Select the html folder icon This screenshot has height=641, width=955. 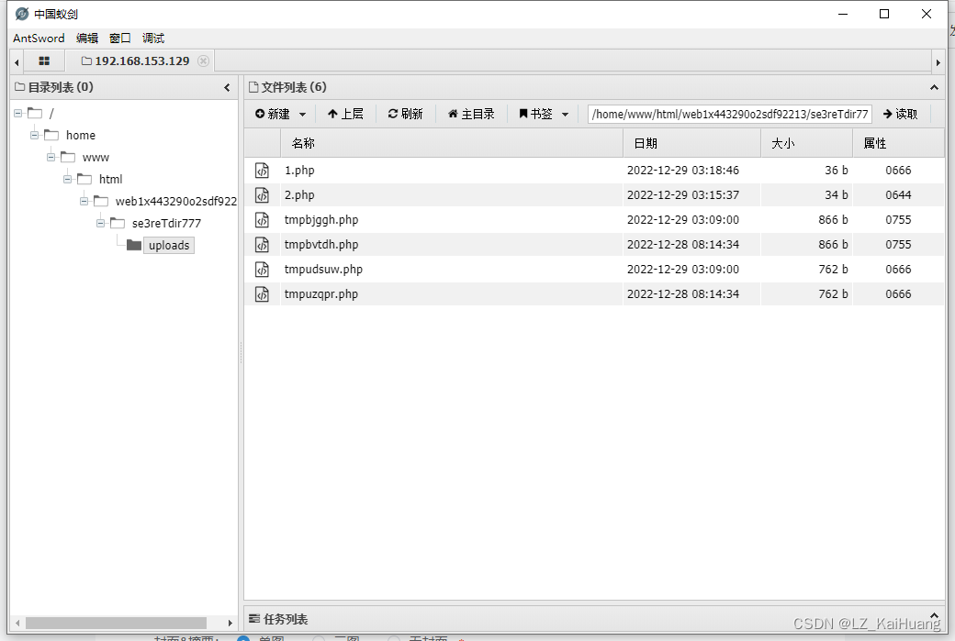click(x=84, y=179)
